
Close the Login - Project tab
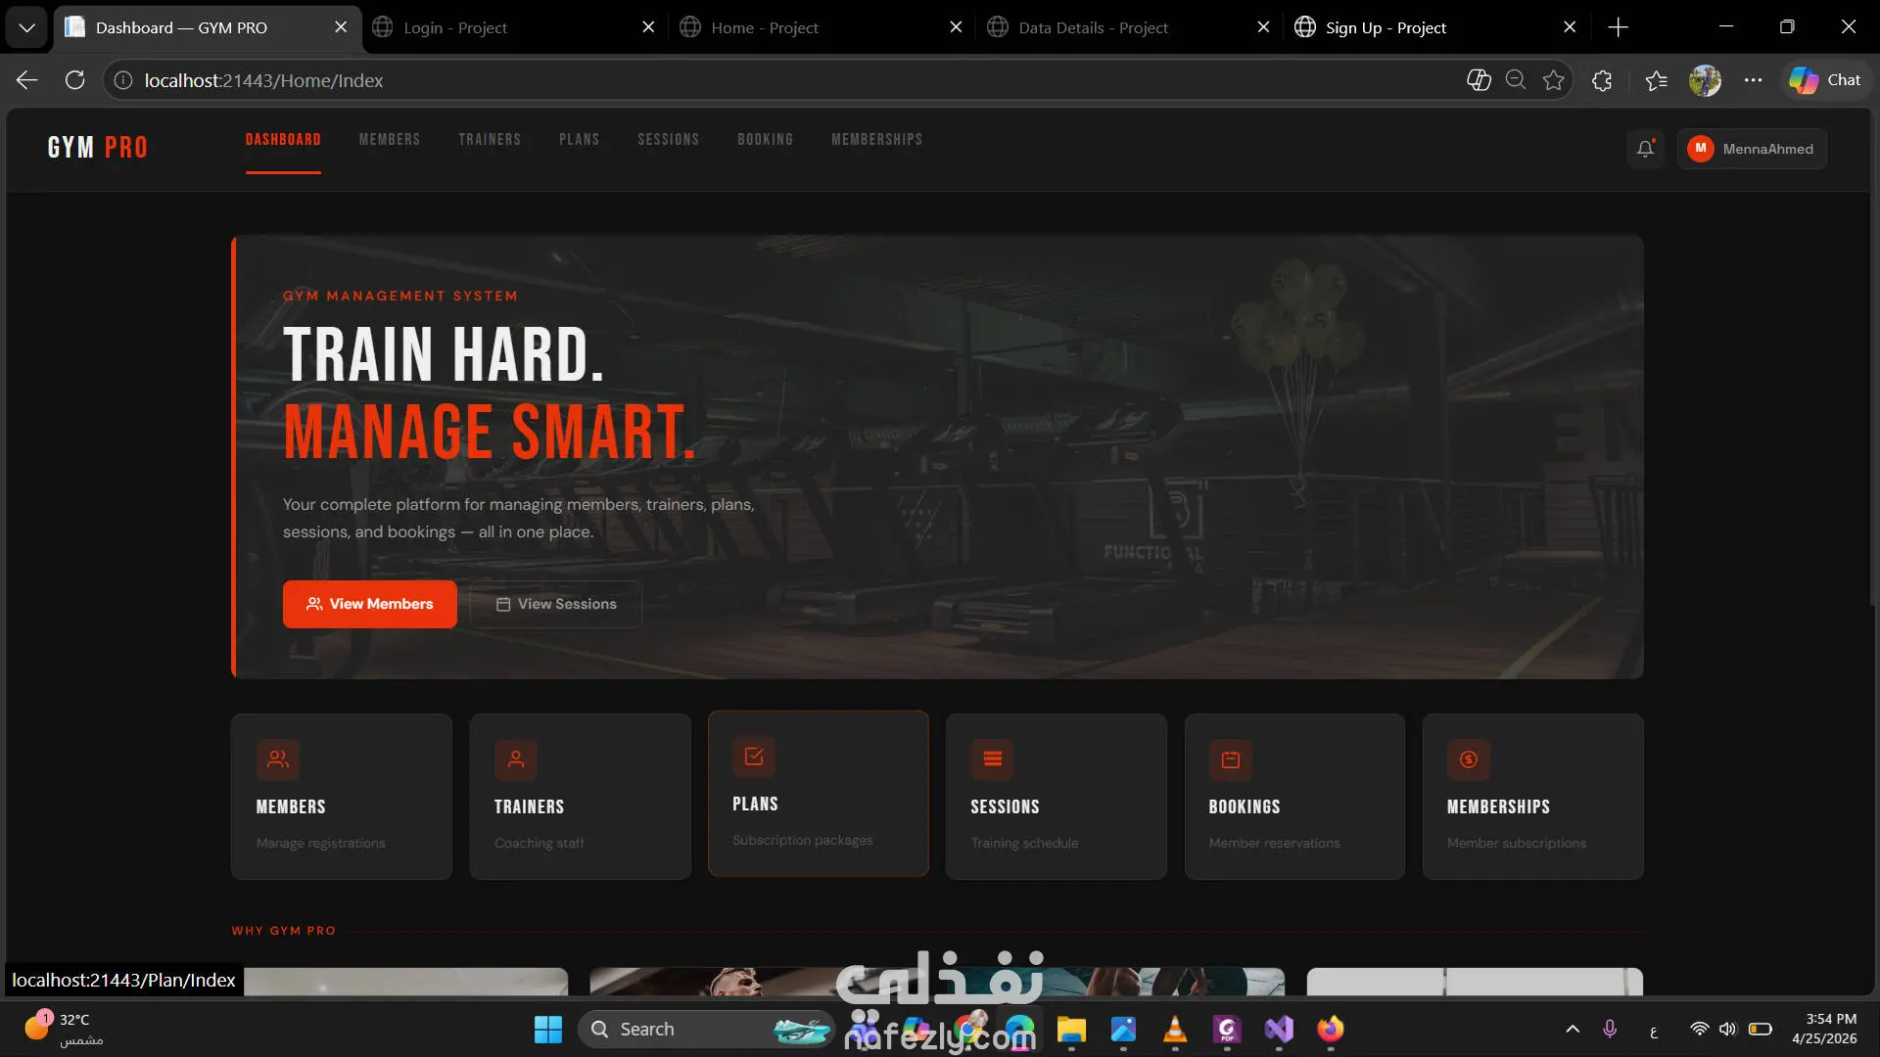coord(648,27)
